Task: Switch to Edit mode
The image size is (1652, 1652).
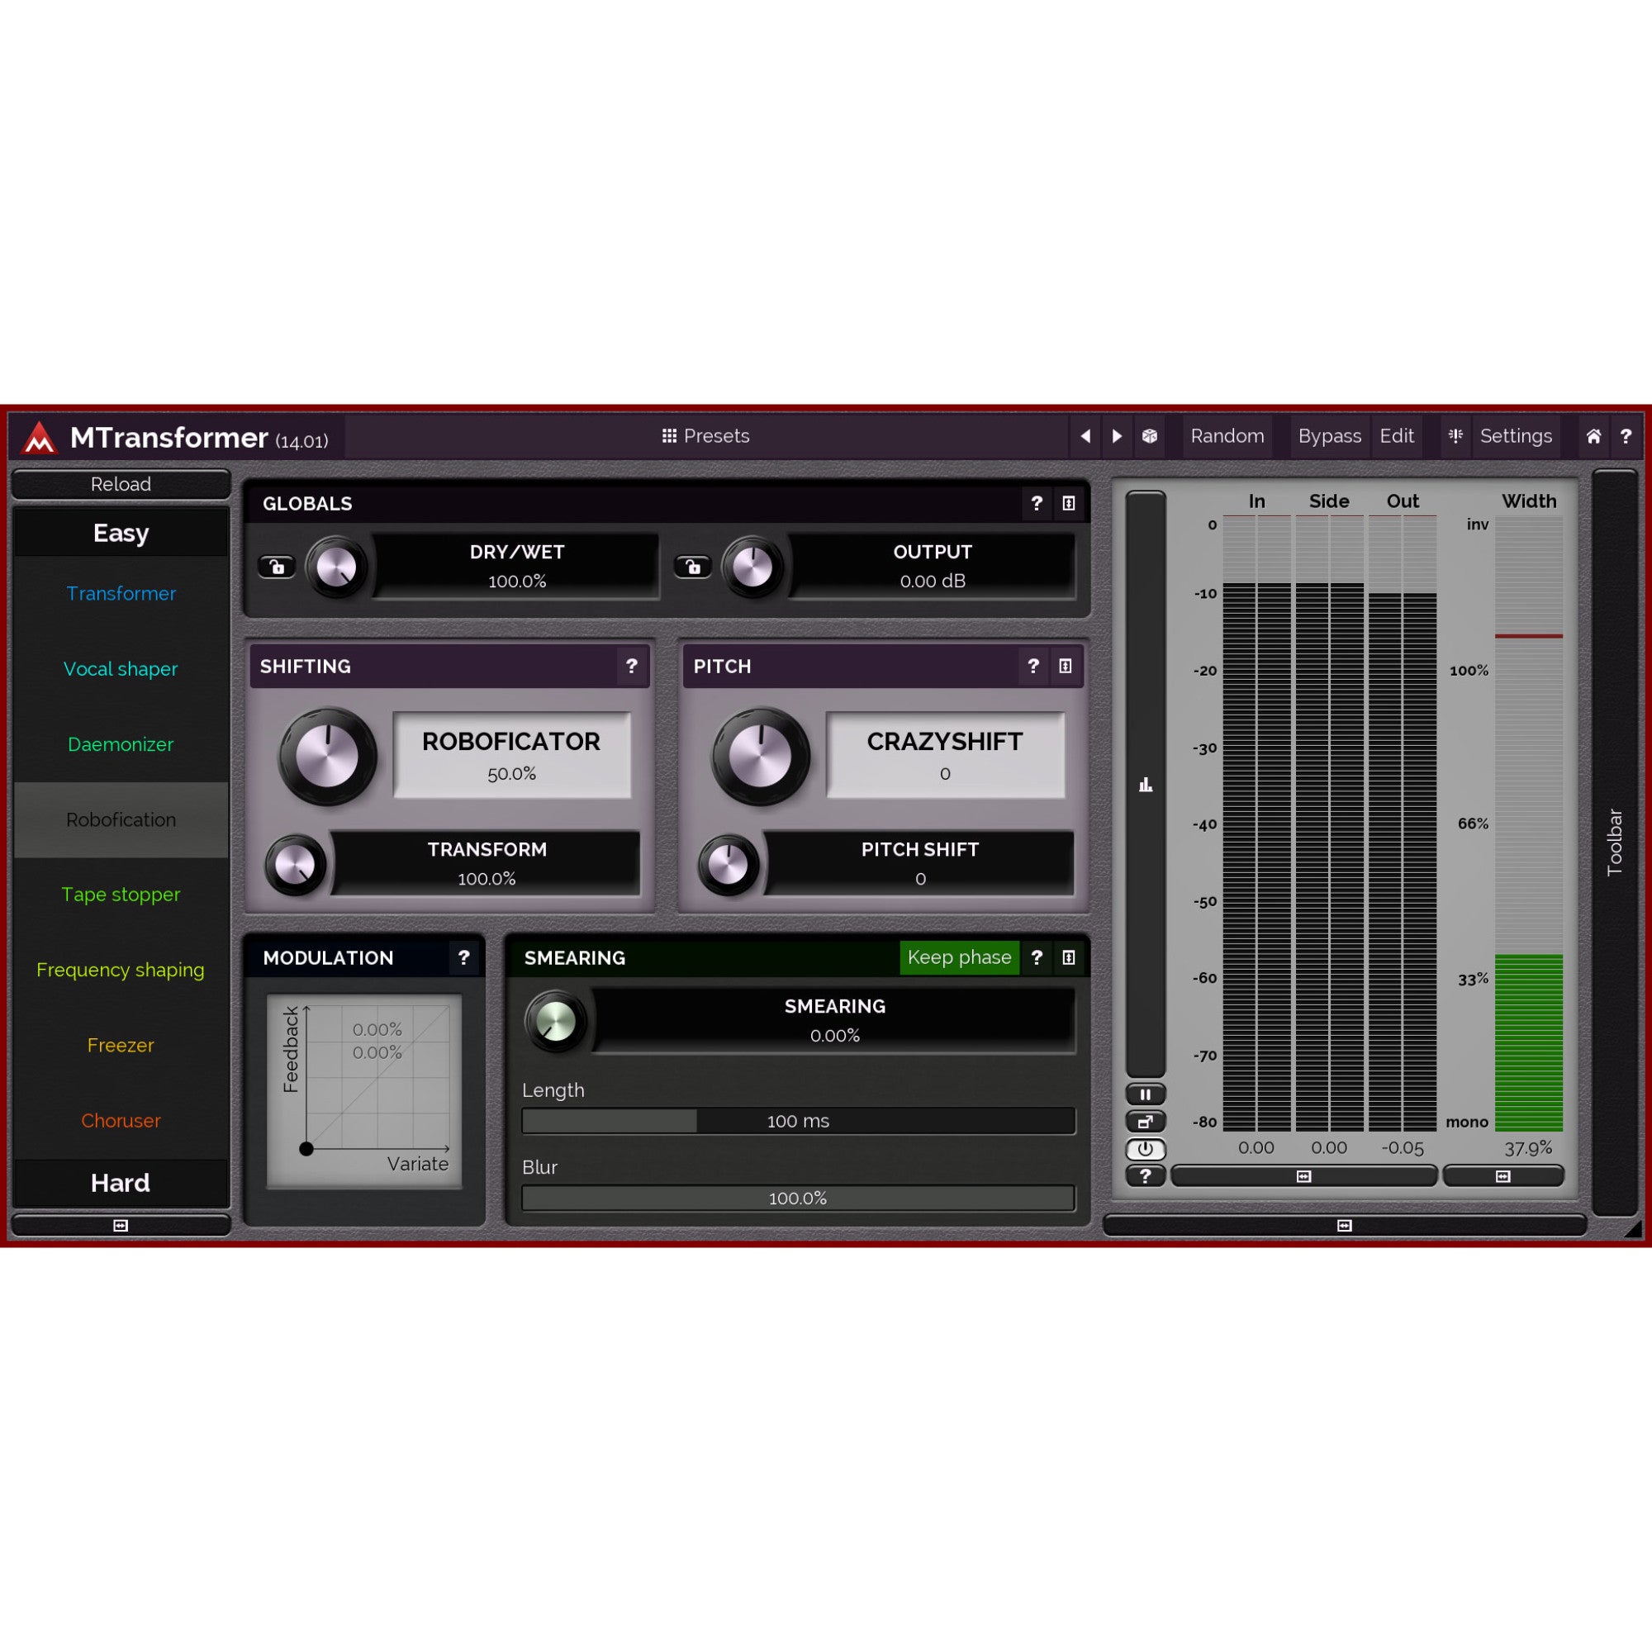Action: pyautogui.click(x=1396, y=436)
